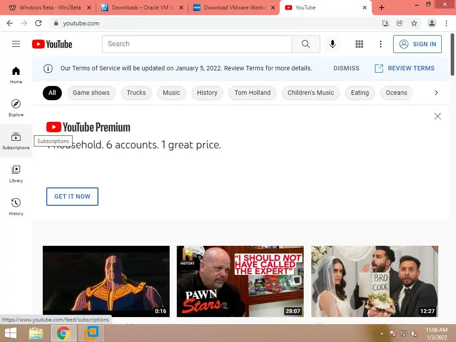456x342 pixels.
Task: Select the Tom Holland chip
Action: [x=252, y=93]
